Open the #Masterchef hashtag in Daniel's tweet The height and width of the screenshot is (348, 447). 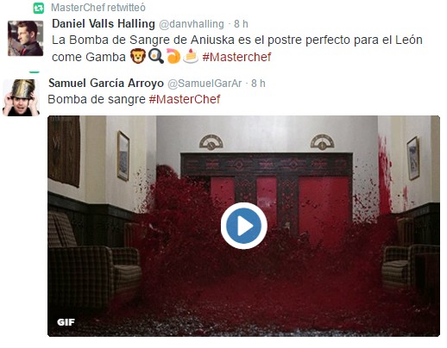[x=236, y=57]
